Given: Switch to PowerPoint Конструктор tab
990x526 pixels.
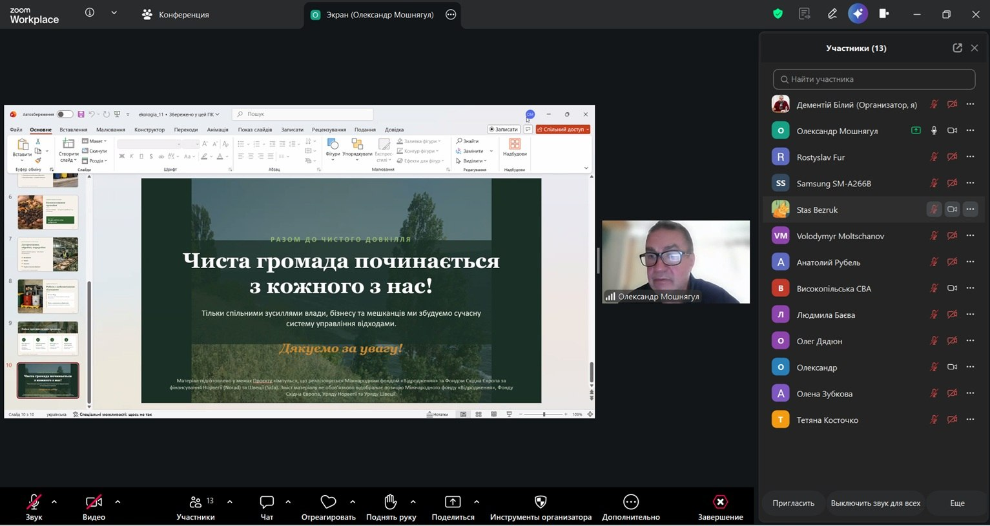Looking at the screenshot, I should tap(149, 130).
